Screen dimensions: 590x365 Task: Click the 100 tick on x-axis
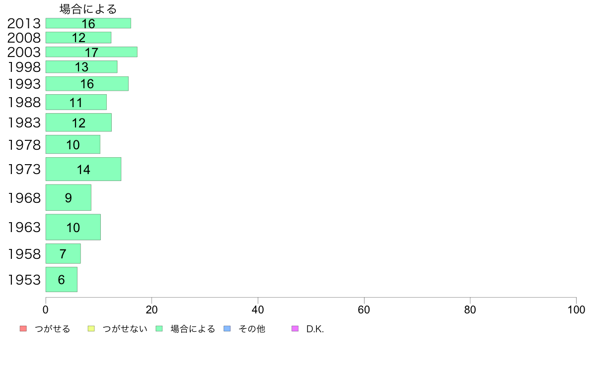coord(576,310)
